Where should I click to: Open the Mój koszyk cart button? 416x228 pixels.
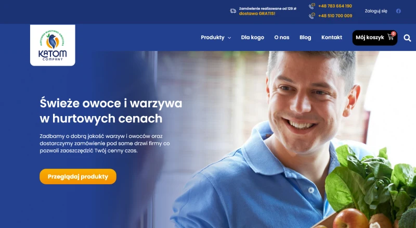[x=374, y=37]
